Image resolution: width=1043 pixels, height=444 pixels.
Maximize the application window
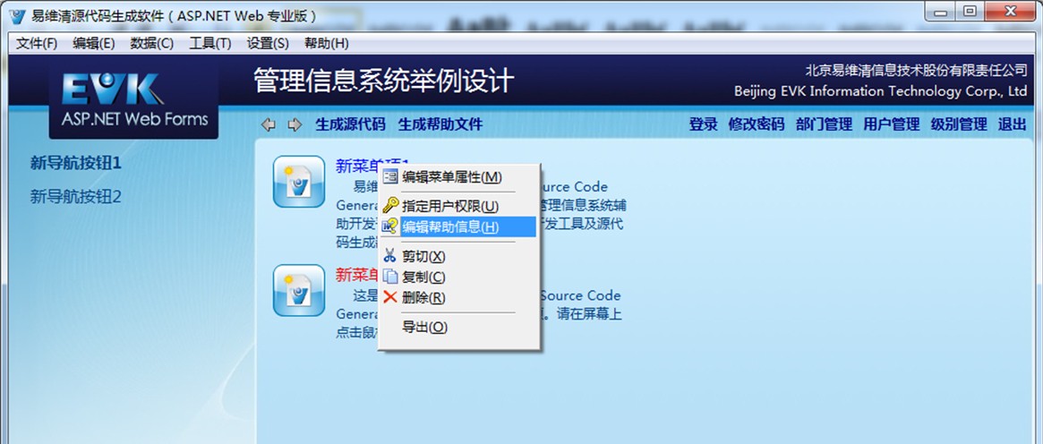[970, 12]
